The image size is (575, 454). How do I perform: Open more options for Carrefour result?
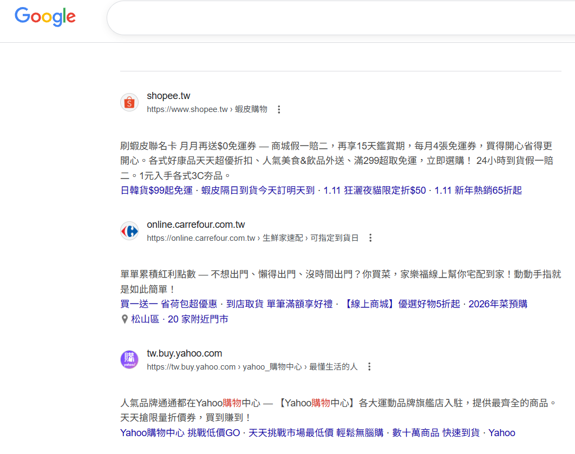point(370,238)
